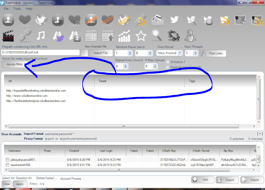Open the bar chart statistics icon
Image resolution: width=265 pixels, height=190 pixels.
[124, 36]
